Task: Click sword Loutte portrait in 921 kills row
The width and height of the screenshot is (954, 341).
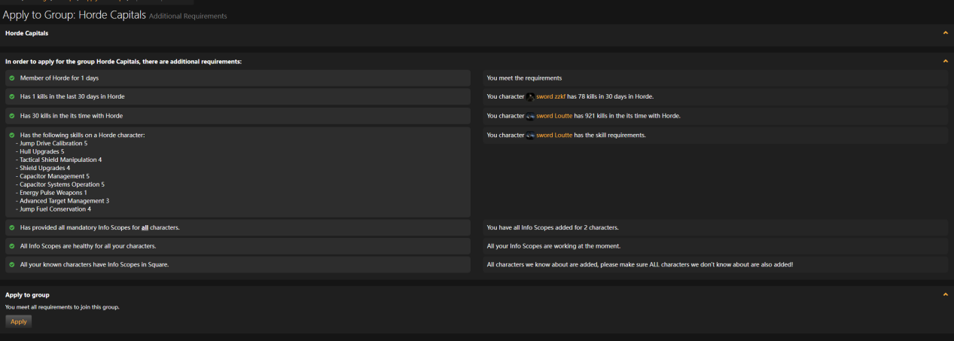Action: [x=530, y=116]
